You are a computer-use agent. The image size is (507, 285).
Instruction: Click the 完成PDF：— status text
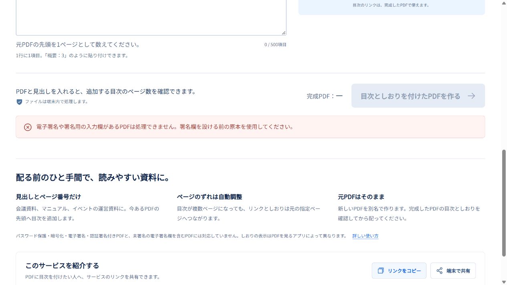coord(325,96)
